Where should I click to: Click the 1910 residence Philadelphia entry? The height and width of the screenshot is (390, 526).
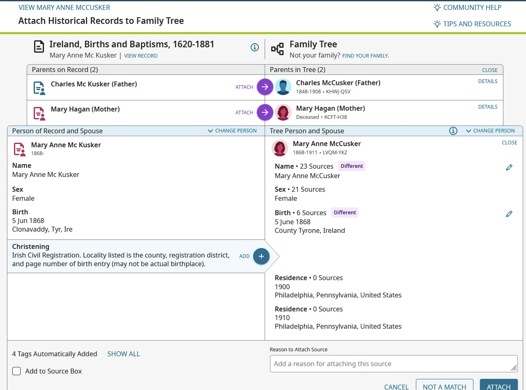(338, 326)
